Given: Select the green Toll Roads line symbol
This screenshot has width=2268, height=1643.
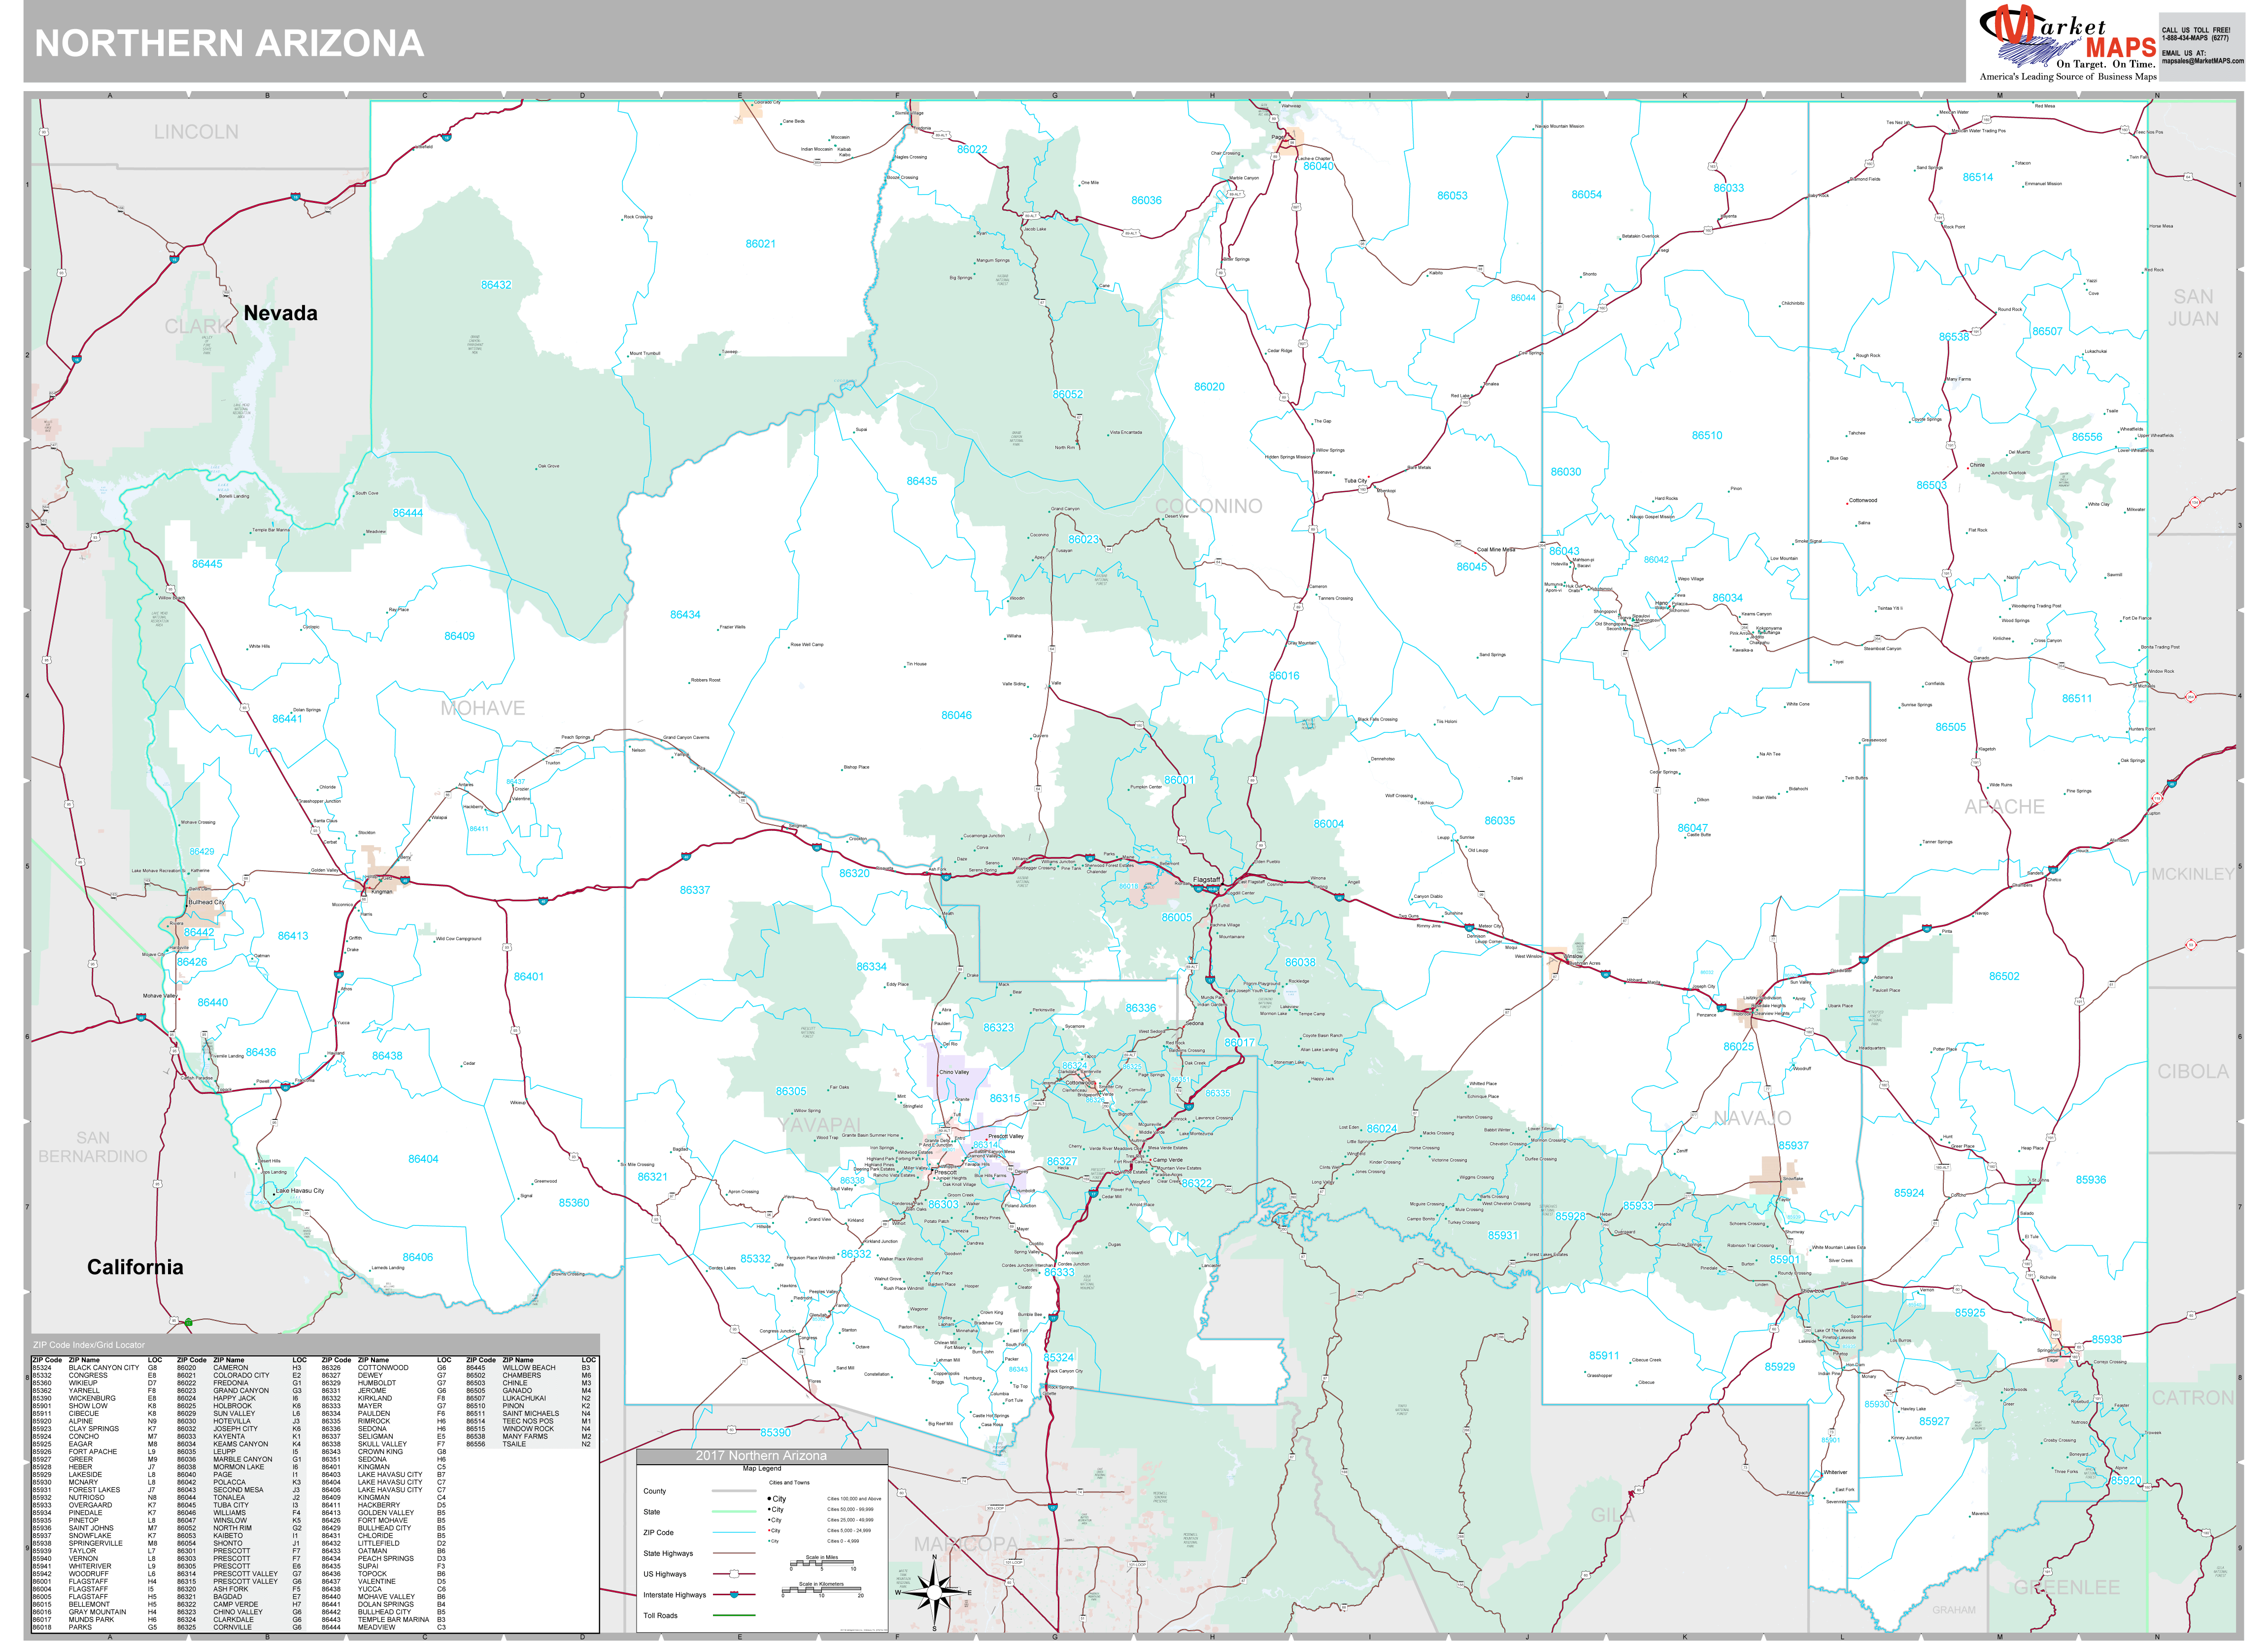Looking at the screenshot, I should [734, 1615].
